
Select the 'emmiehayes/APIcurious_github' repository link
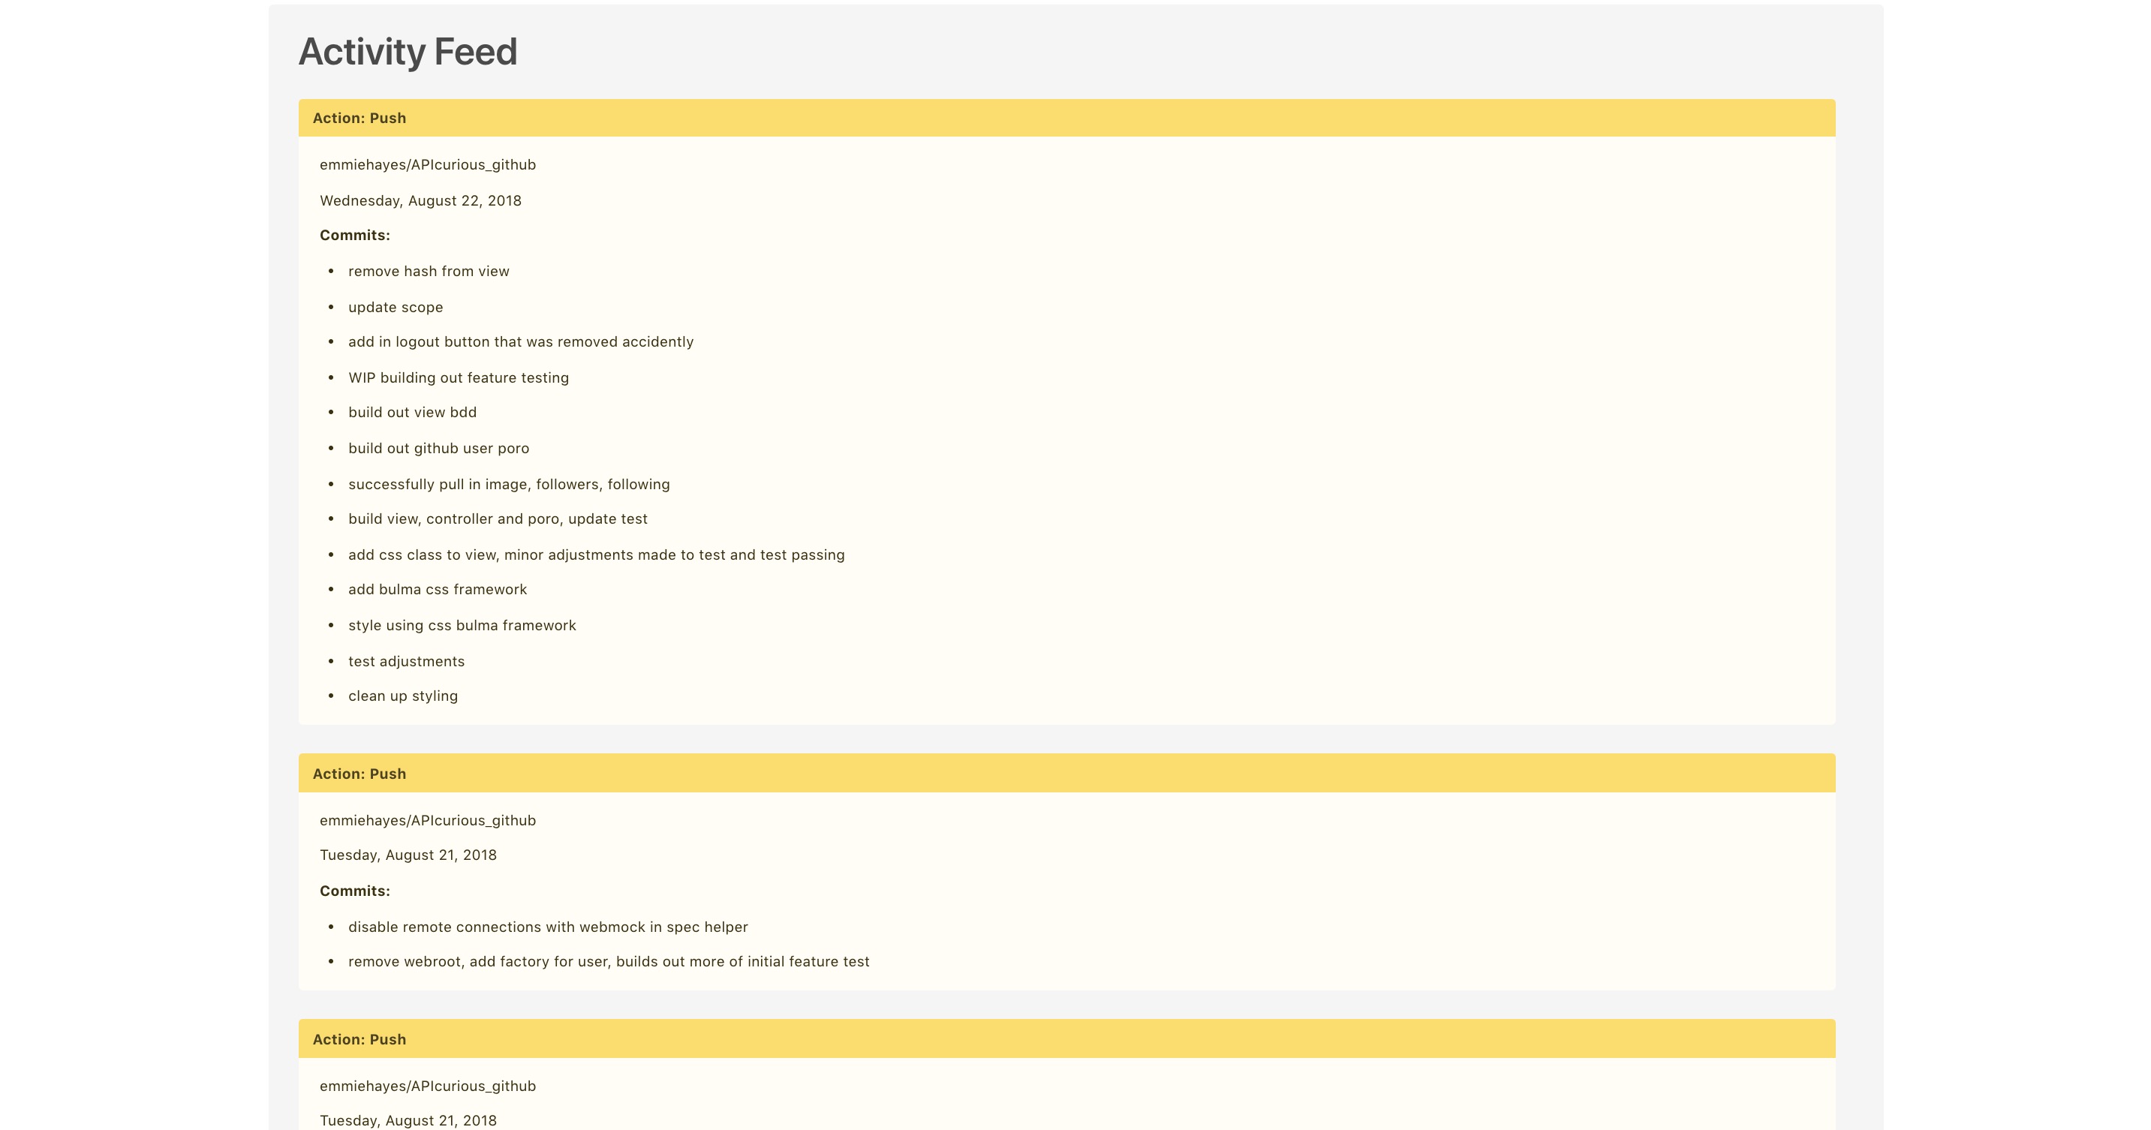tap(427, 164)
